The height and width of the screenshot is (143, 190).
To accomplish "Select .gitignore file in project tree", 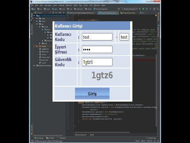I will (44, 49).
